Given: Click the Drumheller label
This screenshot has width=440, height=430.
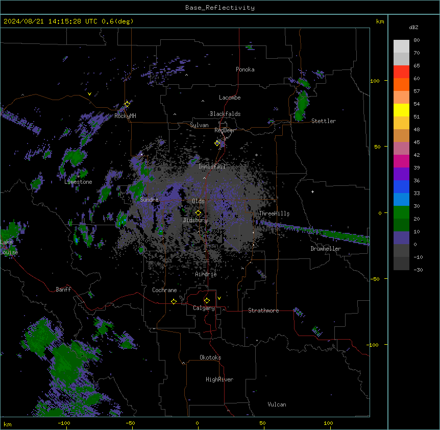Looking at the screenshot, I should [326, 249].
